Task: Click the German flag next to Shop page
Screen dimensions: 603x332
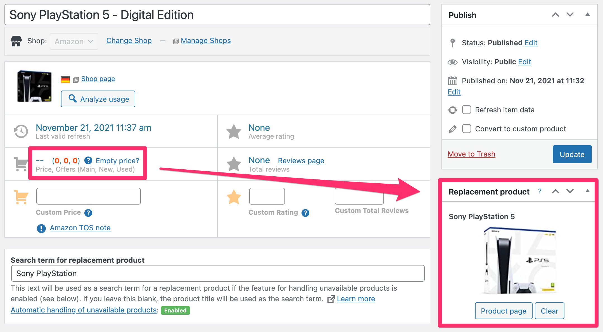Action: point(65,79)
